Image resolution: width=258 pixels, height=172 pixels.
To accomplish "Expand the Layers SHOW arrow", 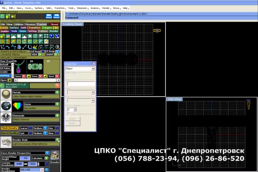I will [56, 54].
